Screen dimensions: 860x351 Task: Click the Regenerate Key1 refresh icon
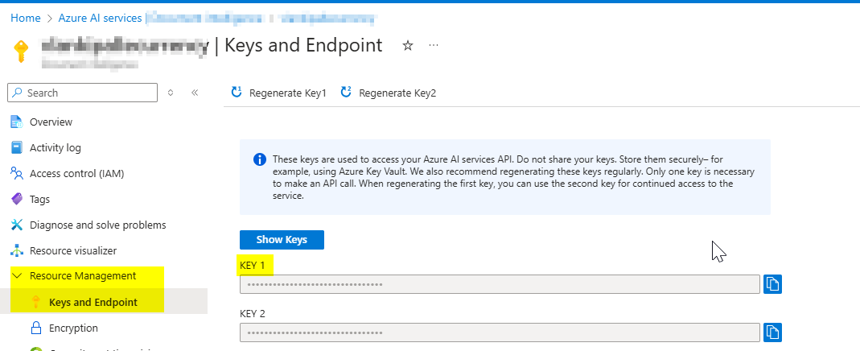tap(237, 92)
